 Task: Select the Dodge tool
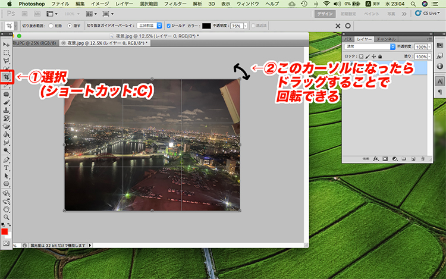point(7,151)
